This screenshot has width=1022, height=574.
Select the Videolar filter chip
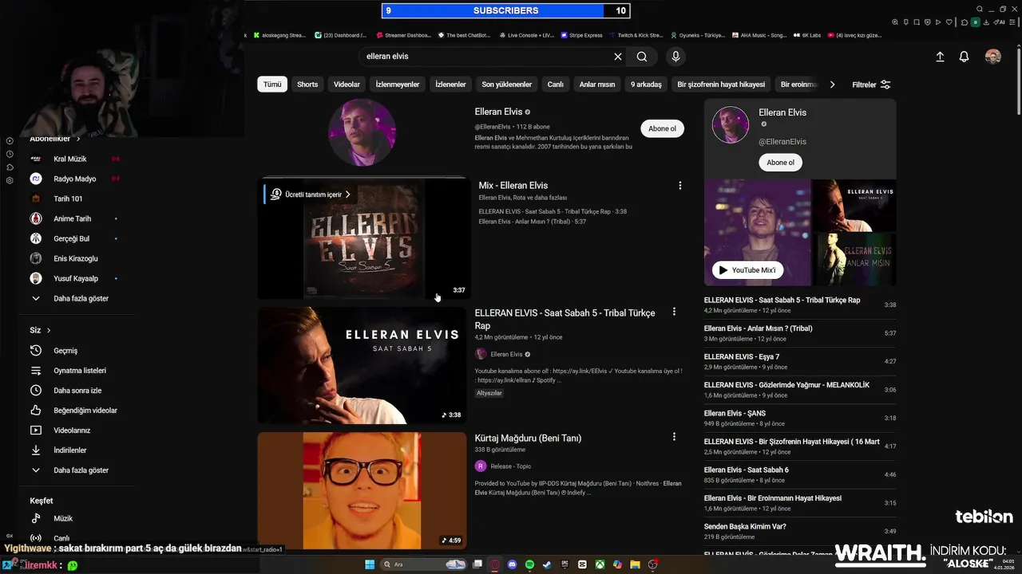pos(347,85)
